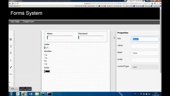The width and height of the screenshot is (170, 96).
Task: Click the magnifier search icon in address bar
Action: [x=18, y=3]
